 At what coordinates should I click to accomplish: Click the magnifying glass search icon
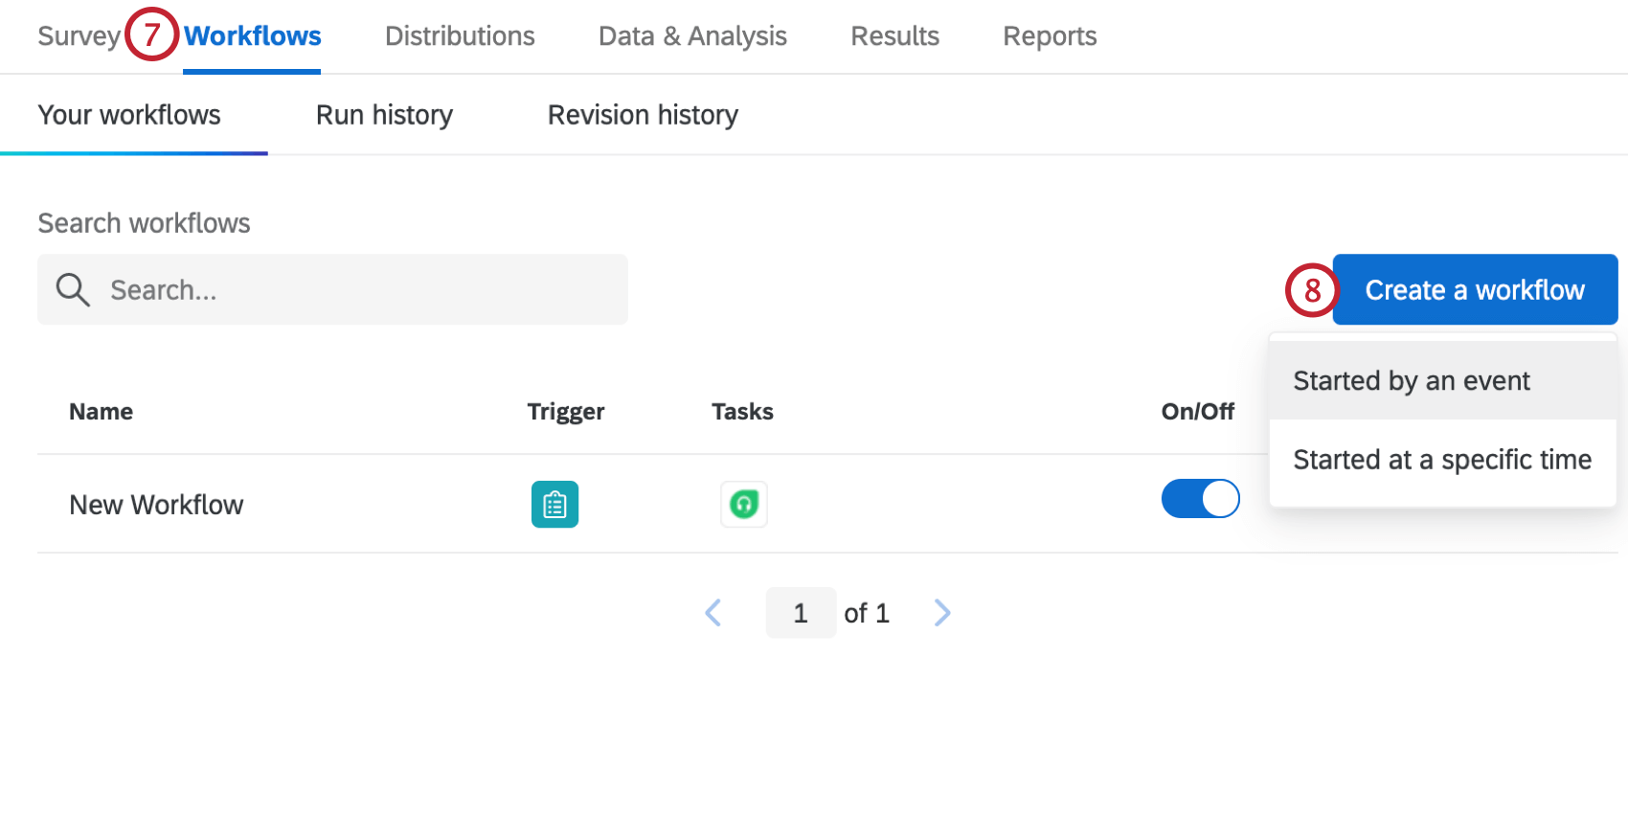(73, 289)
